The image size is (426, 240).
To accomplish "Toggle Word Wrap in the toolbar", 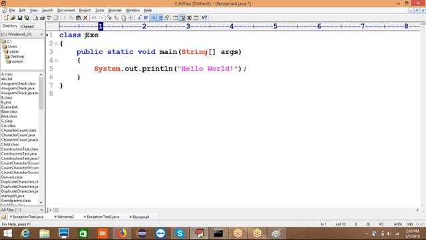I will (146, 18).
